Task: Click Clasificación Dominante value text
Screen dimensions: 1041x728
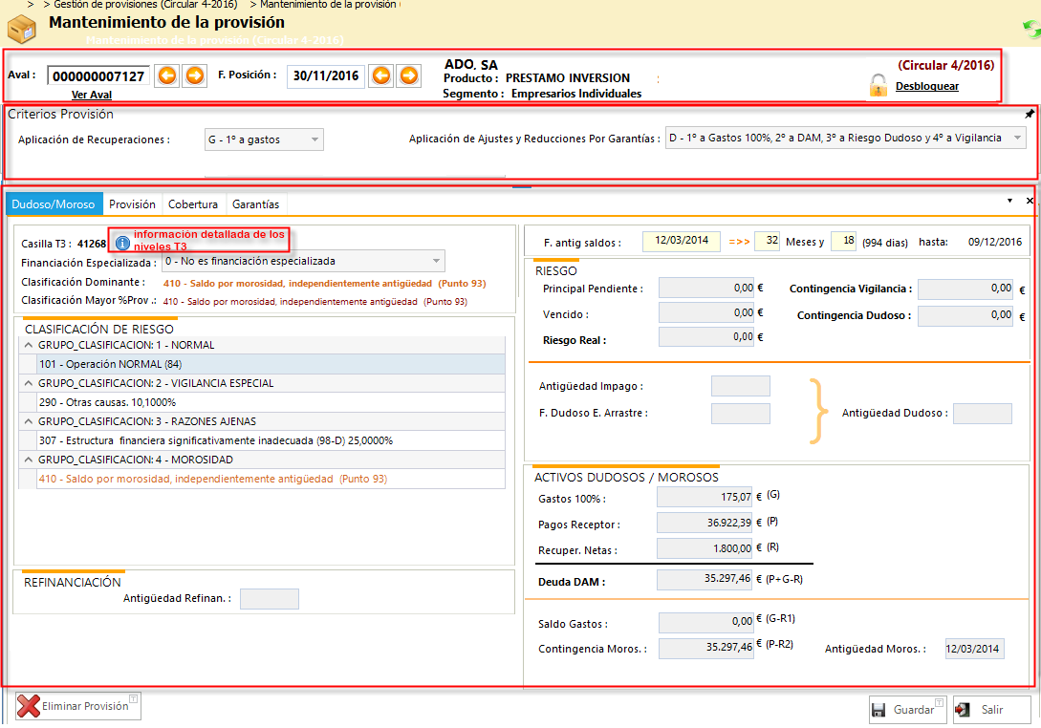Action: [325, 284]
